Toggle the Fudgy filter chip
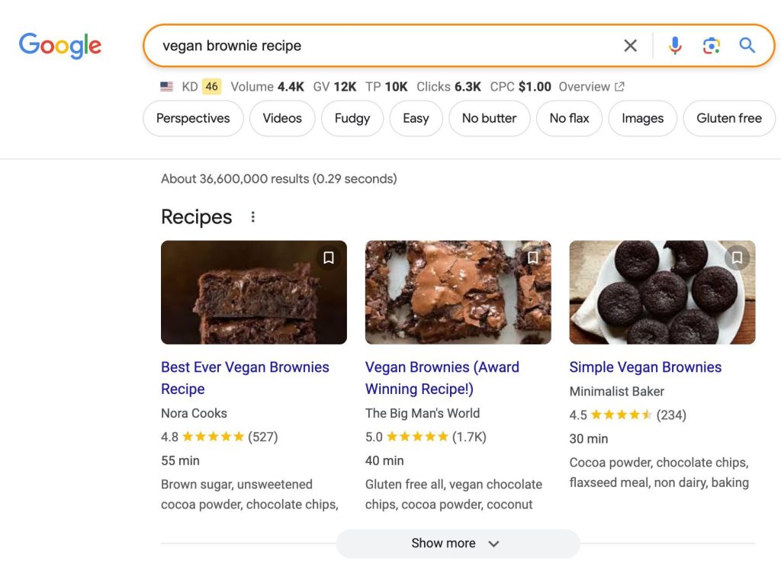 click(352, 118)
